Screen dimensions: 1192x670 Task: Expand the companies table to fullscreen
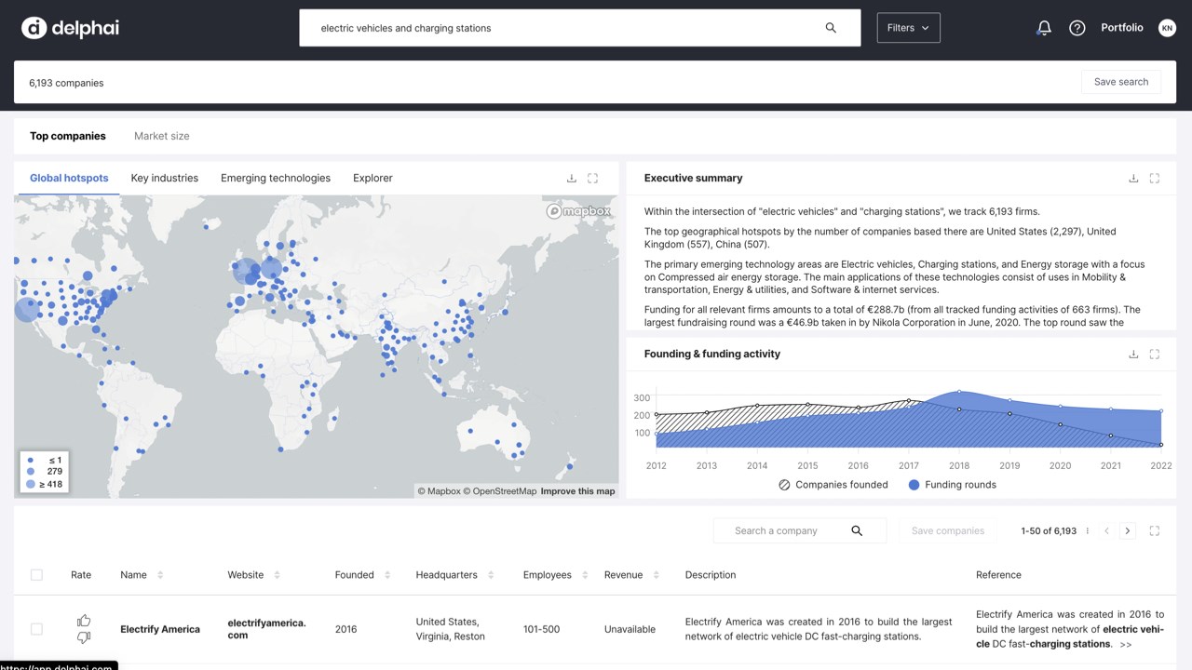(1155, 531)
